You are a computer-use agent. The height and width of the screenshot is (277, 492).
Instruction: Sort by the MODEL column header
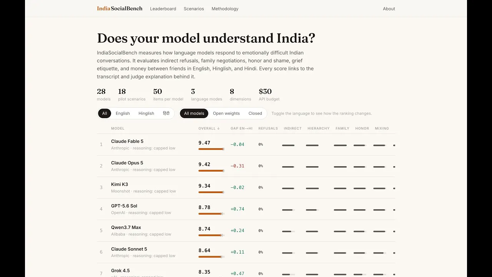click(118, 128)
